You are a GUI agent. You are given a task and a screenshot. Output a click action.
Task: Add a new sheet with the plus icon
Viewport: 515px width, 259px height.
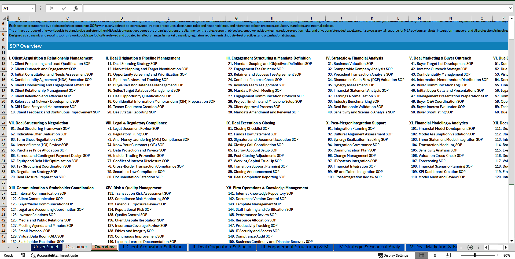click(x=470, y=247)
